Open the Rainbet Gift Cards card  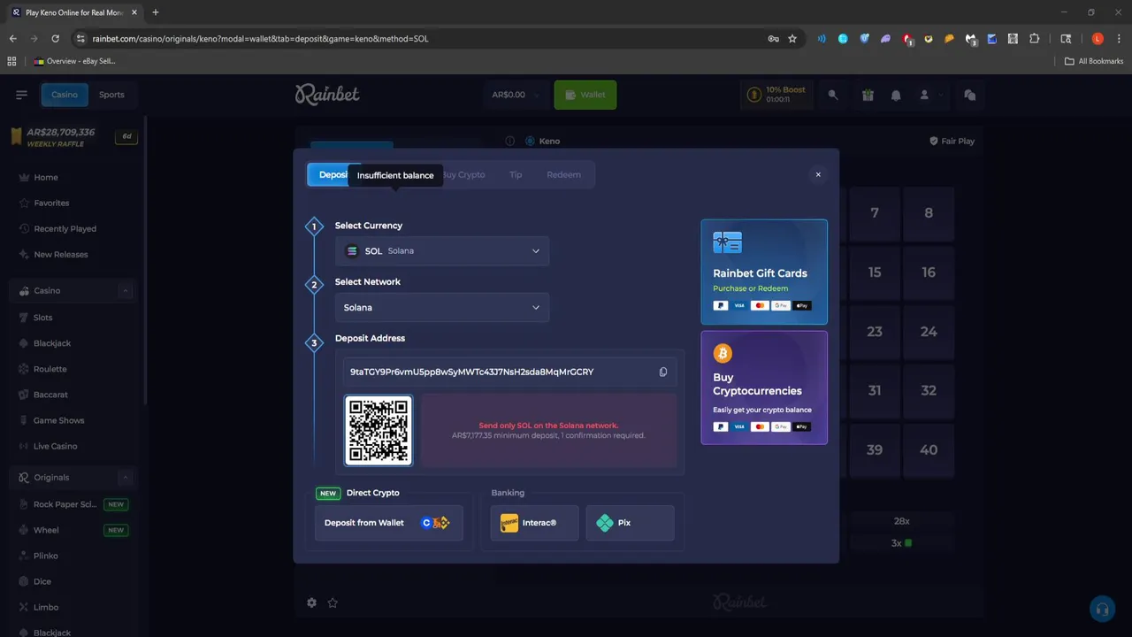coord(764,272)
